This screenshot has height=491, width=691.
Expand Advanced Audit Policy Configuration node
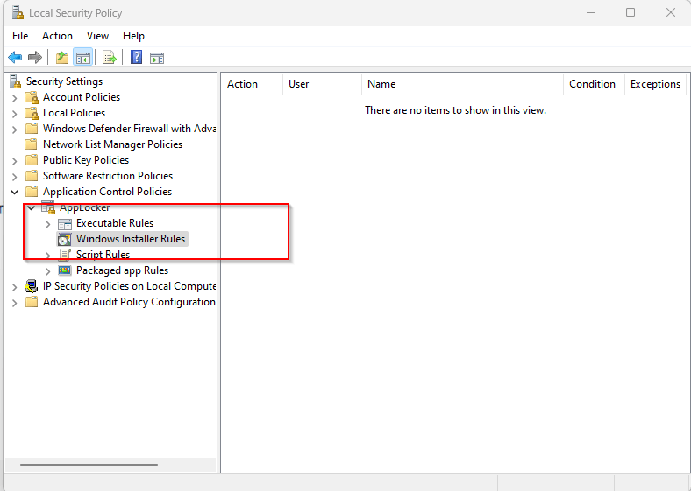click(15, 303)
